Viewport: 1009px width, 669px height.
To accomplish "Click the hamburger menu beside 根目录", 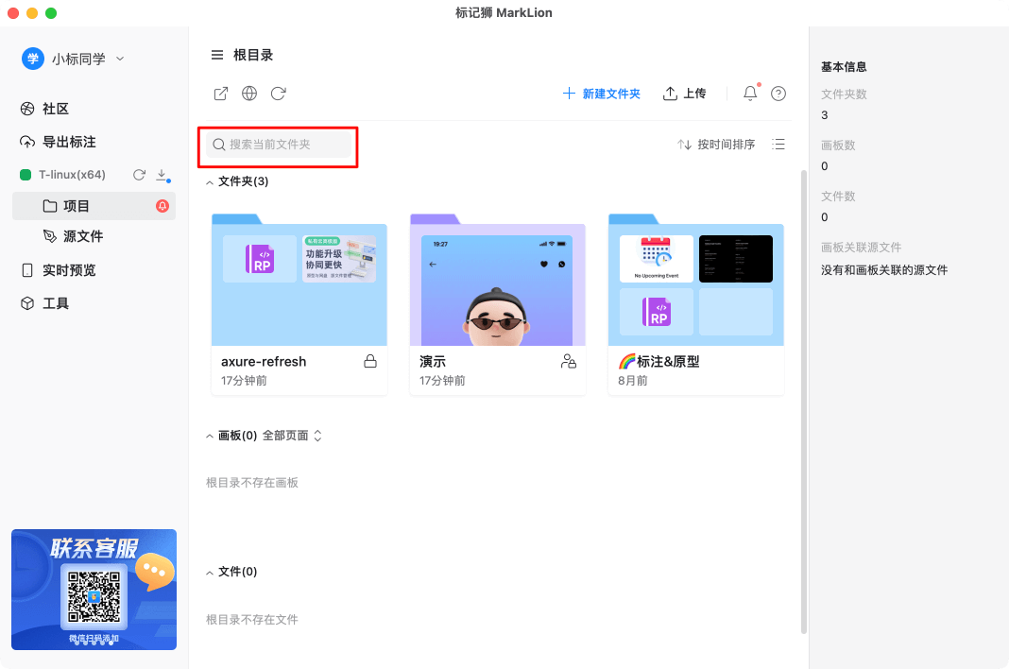I will pyautogui.click(x=217, y=54).
